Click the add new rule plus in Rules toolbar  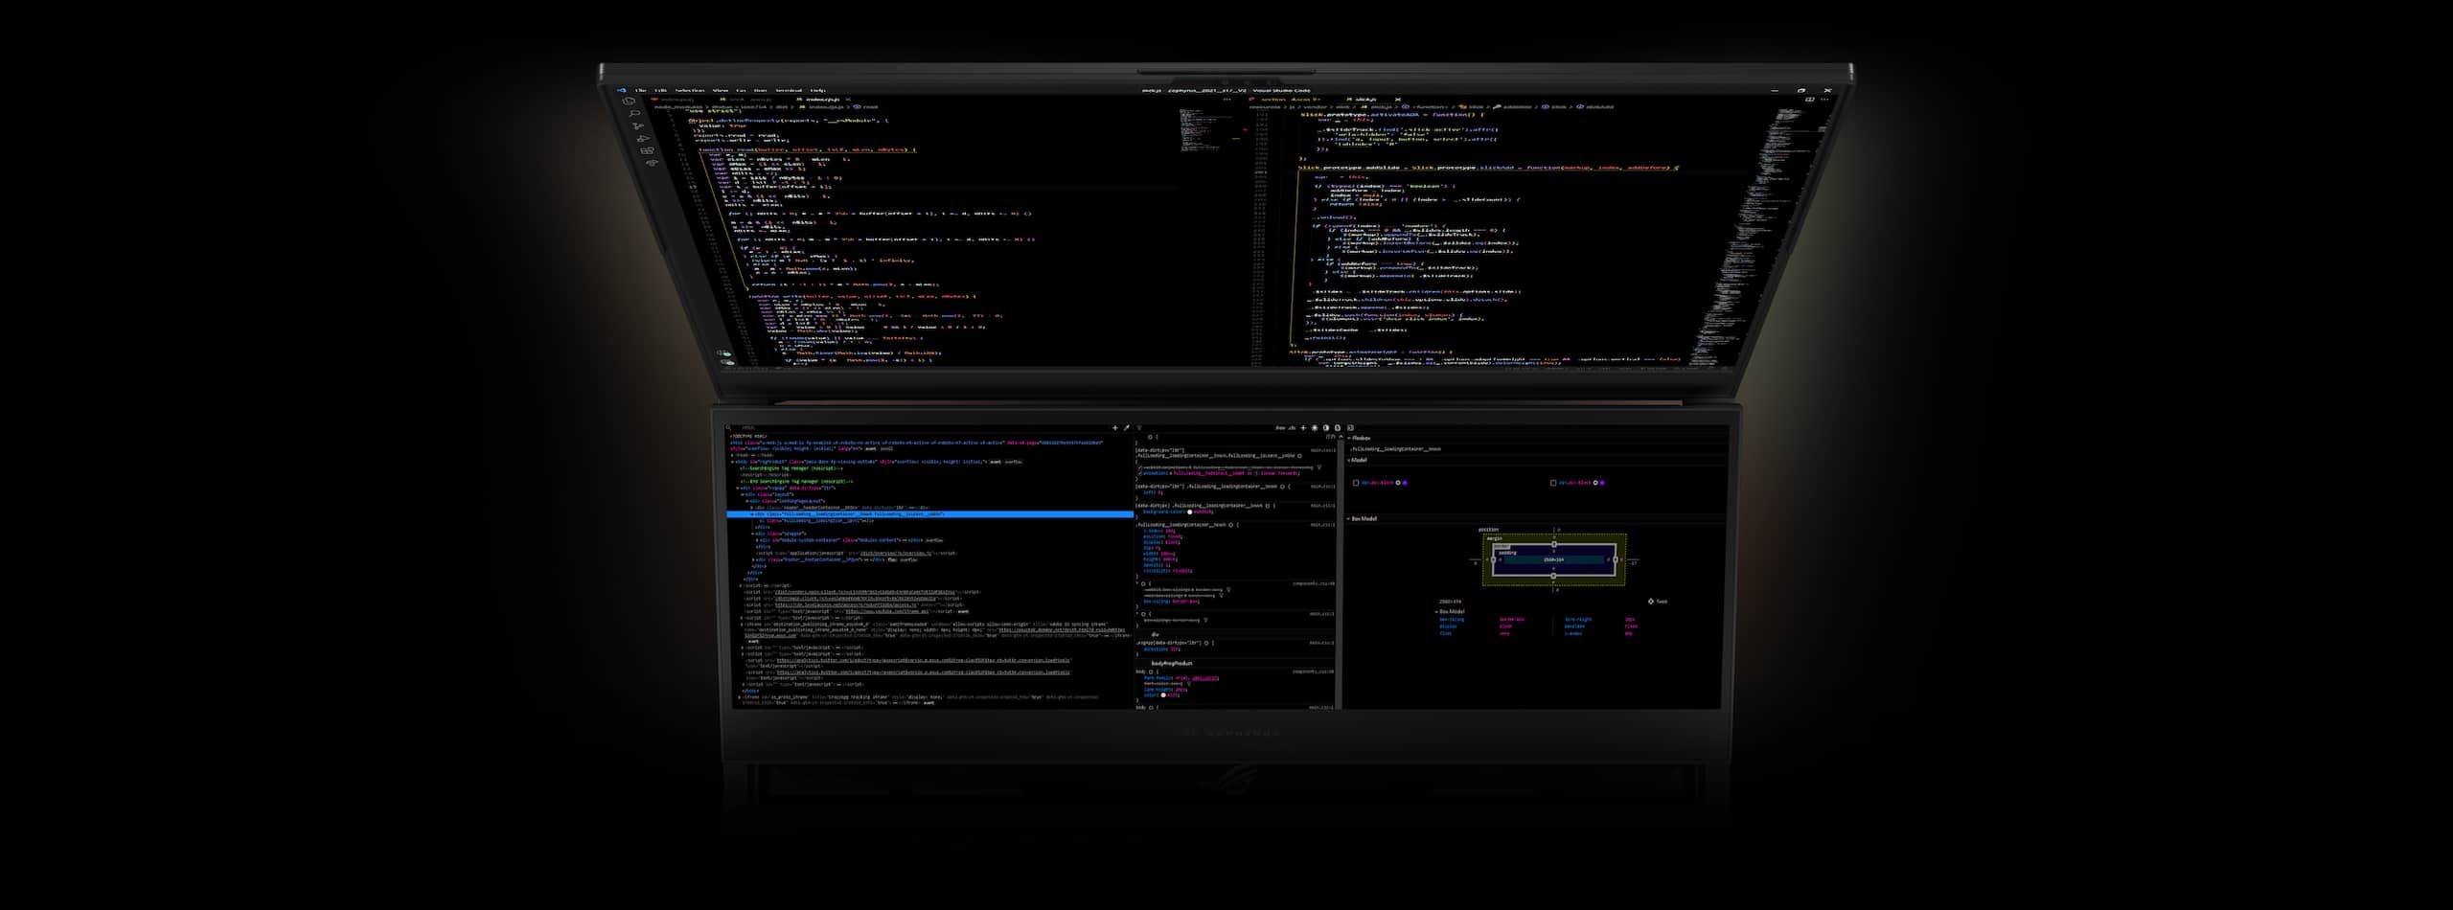pos(1303,428)
